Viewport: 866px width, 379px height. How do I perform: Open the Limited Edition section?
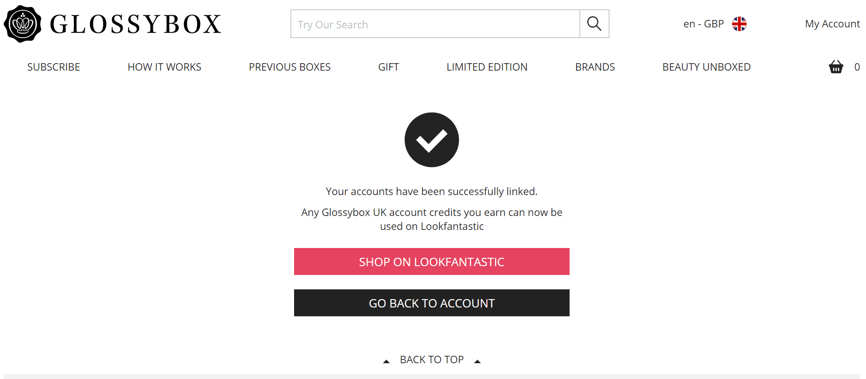click(x=487, y=67)
